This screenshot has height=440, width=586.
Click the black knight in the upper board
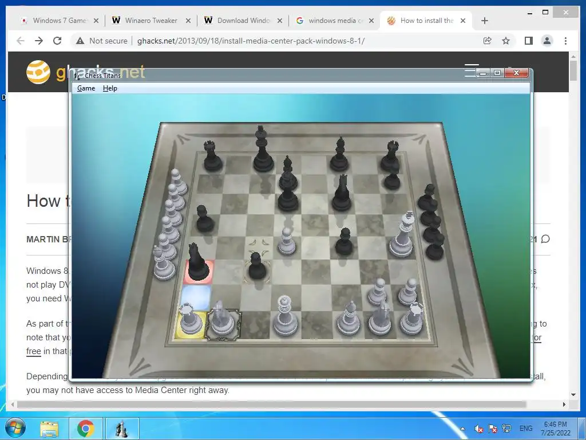pyautogui.click(x=341, y=194)
